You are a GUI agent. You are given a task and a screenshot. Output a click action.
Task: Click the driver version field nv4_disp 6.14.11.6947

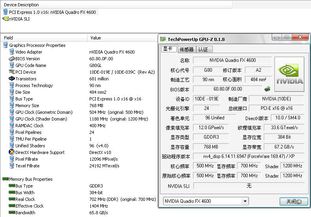(x=249, y=156)
